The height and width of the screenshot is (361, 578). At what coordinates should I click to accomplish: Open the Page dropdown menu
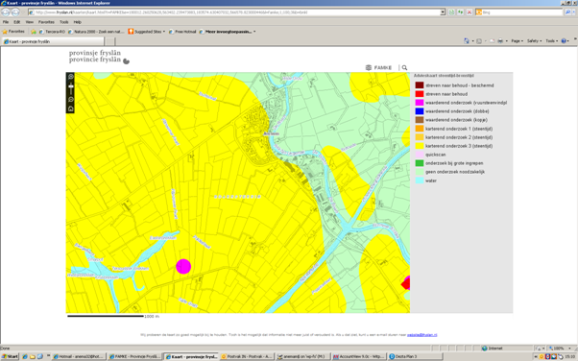[x=517, y=41]
